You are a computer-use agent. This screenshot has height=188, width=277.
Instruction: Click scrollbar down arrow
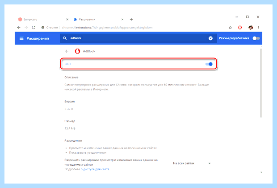point(261,172)
